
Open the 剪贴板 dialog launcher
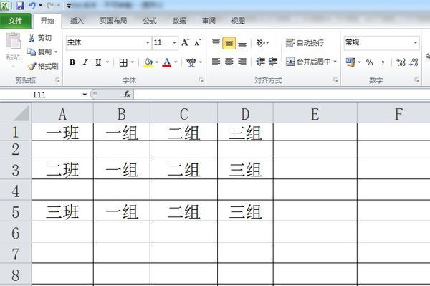(57, 80)
